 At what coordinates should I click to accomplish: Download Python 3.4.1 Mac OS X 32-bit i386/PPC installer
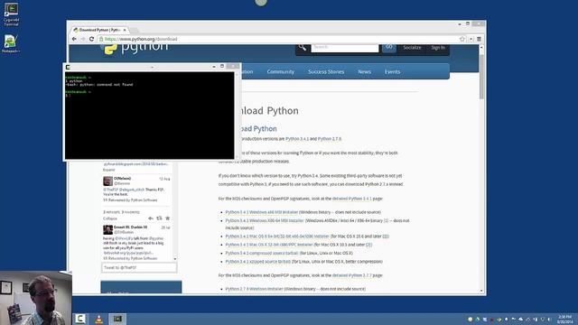point(269,245)
